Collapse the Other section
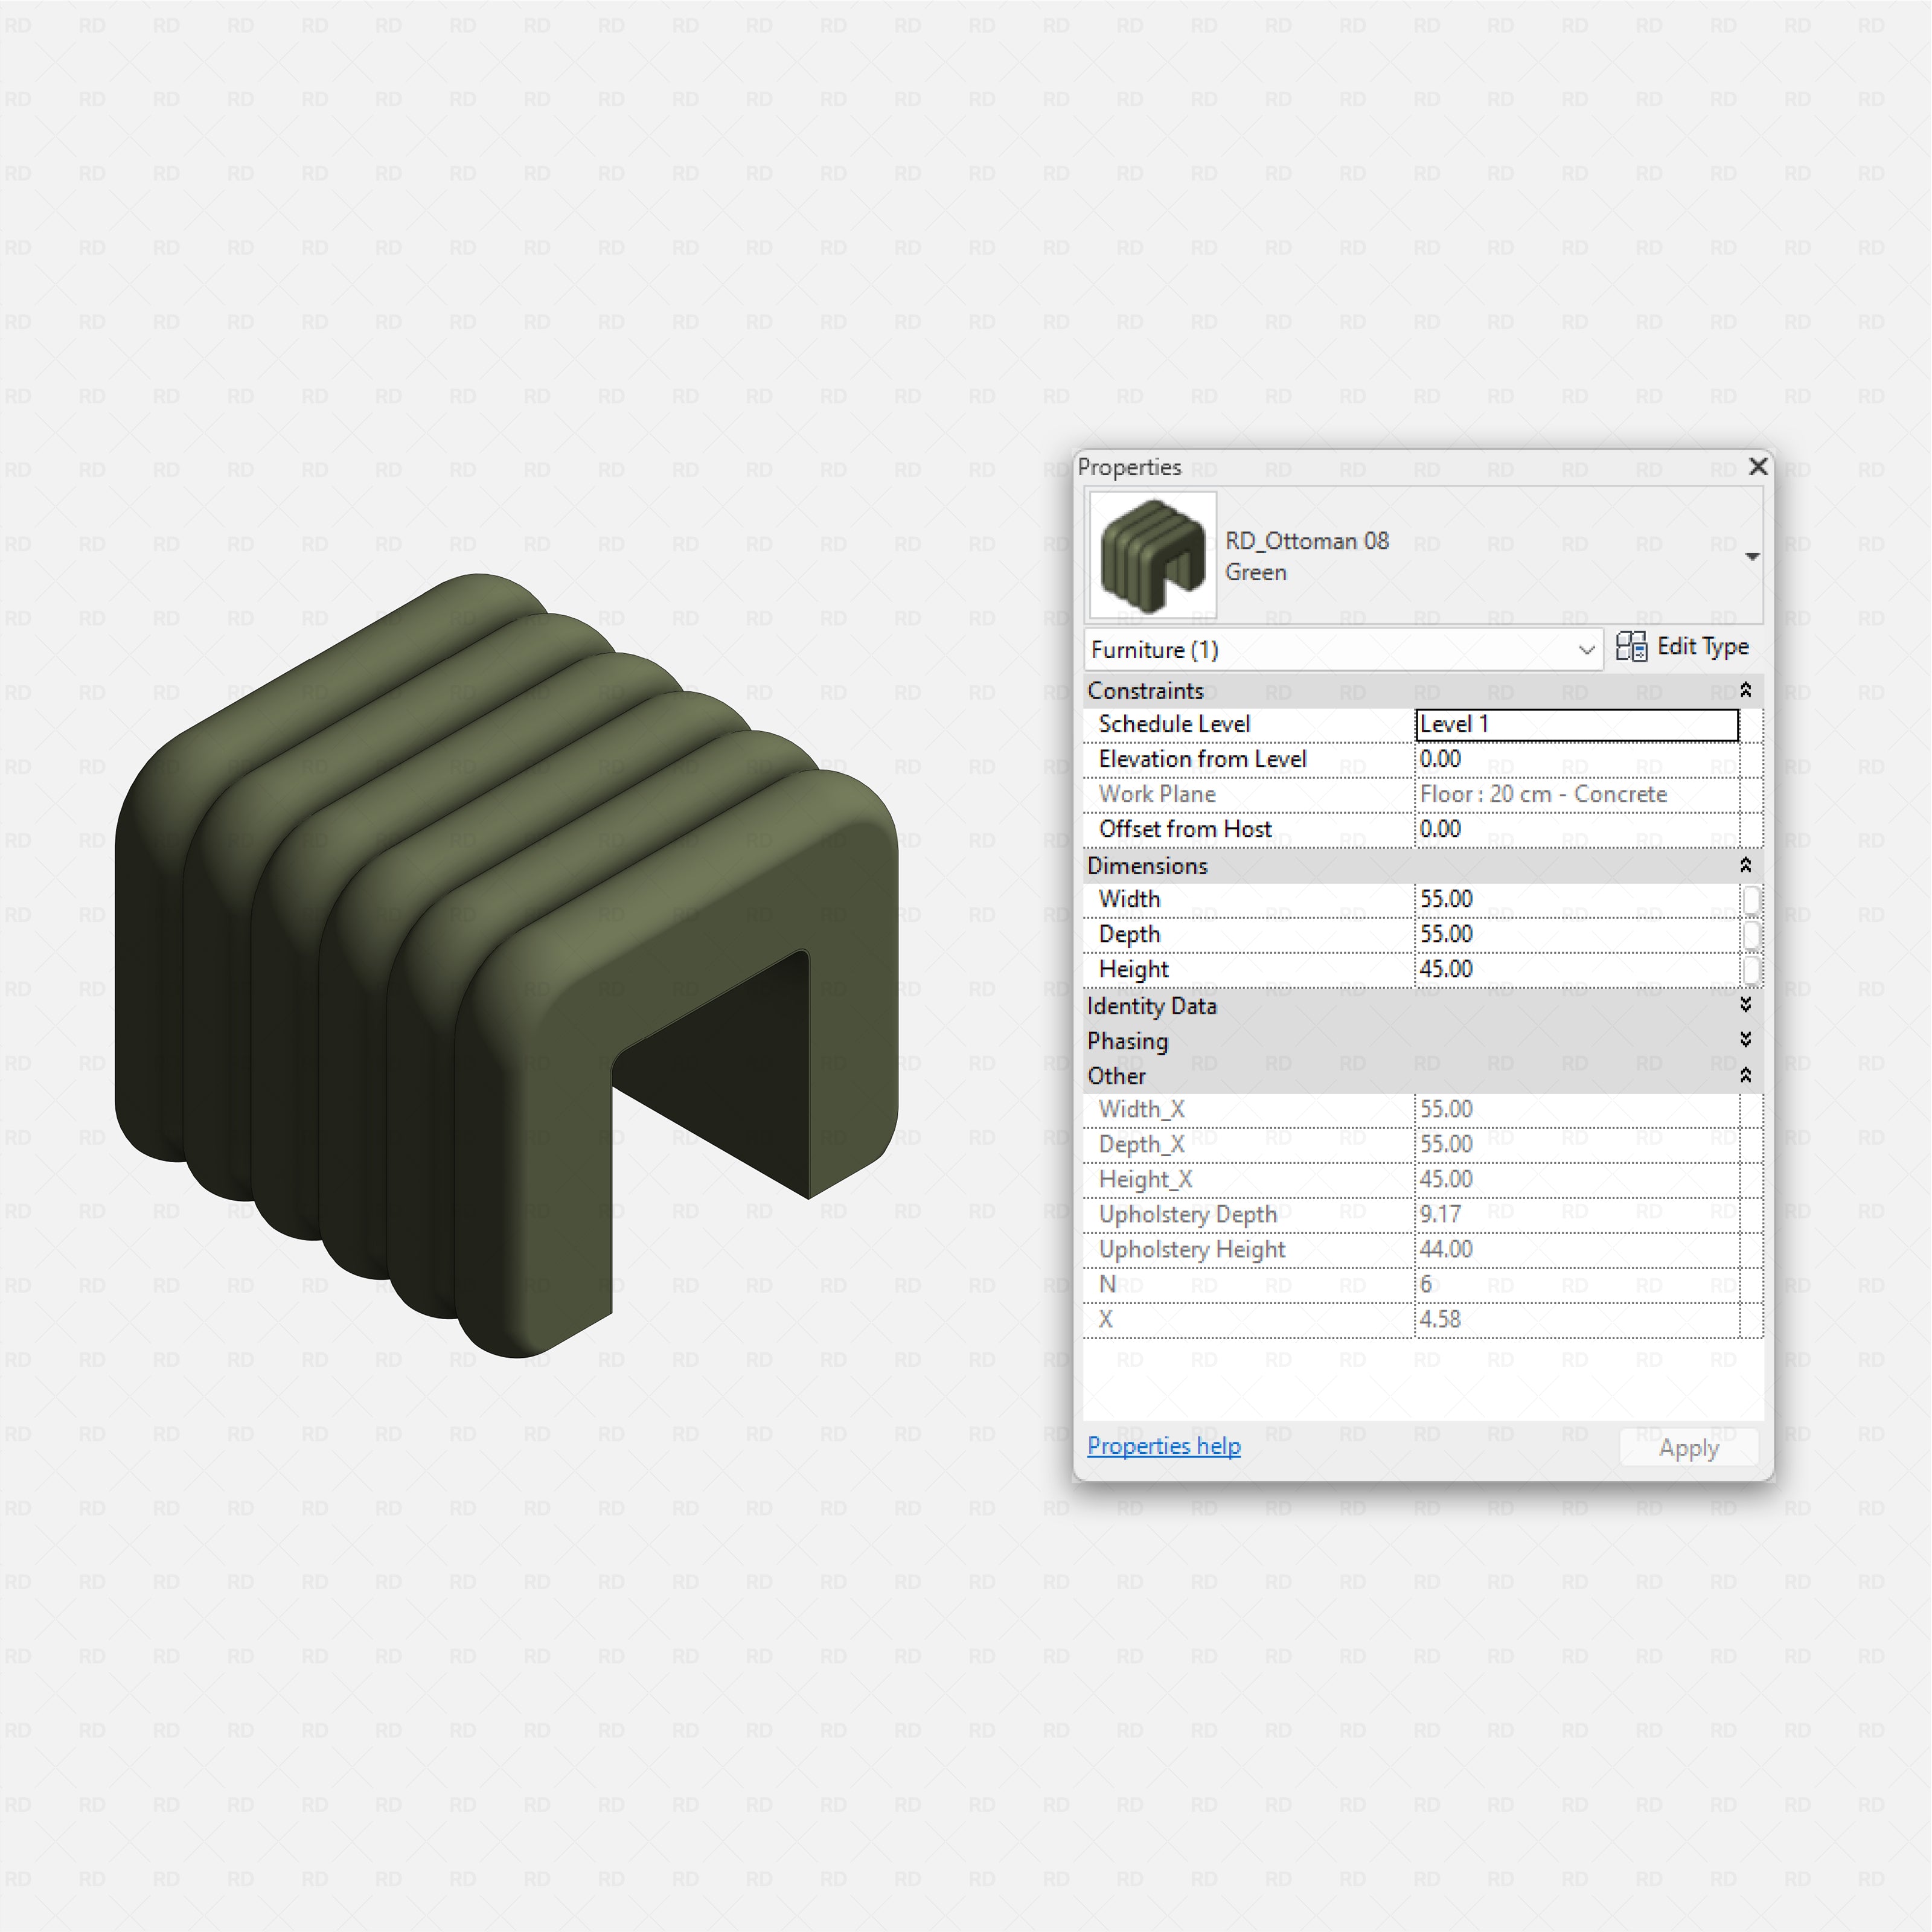The height and width of the screenshot is (1932, 1932). tap(1745, 1076)
